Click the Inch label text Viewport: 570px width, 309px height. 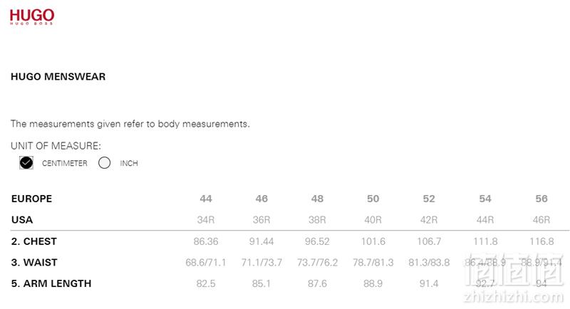click(129, 163)
